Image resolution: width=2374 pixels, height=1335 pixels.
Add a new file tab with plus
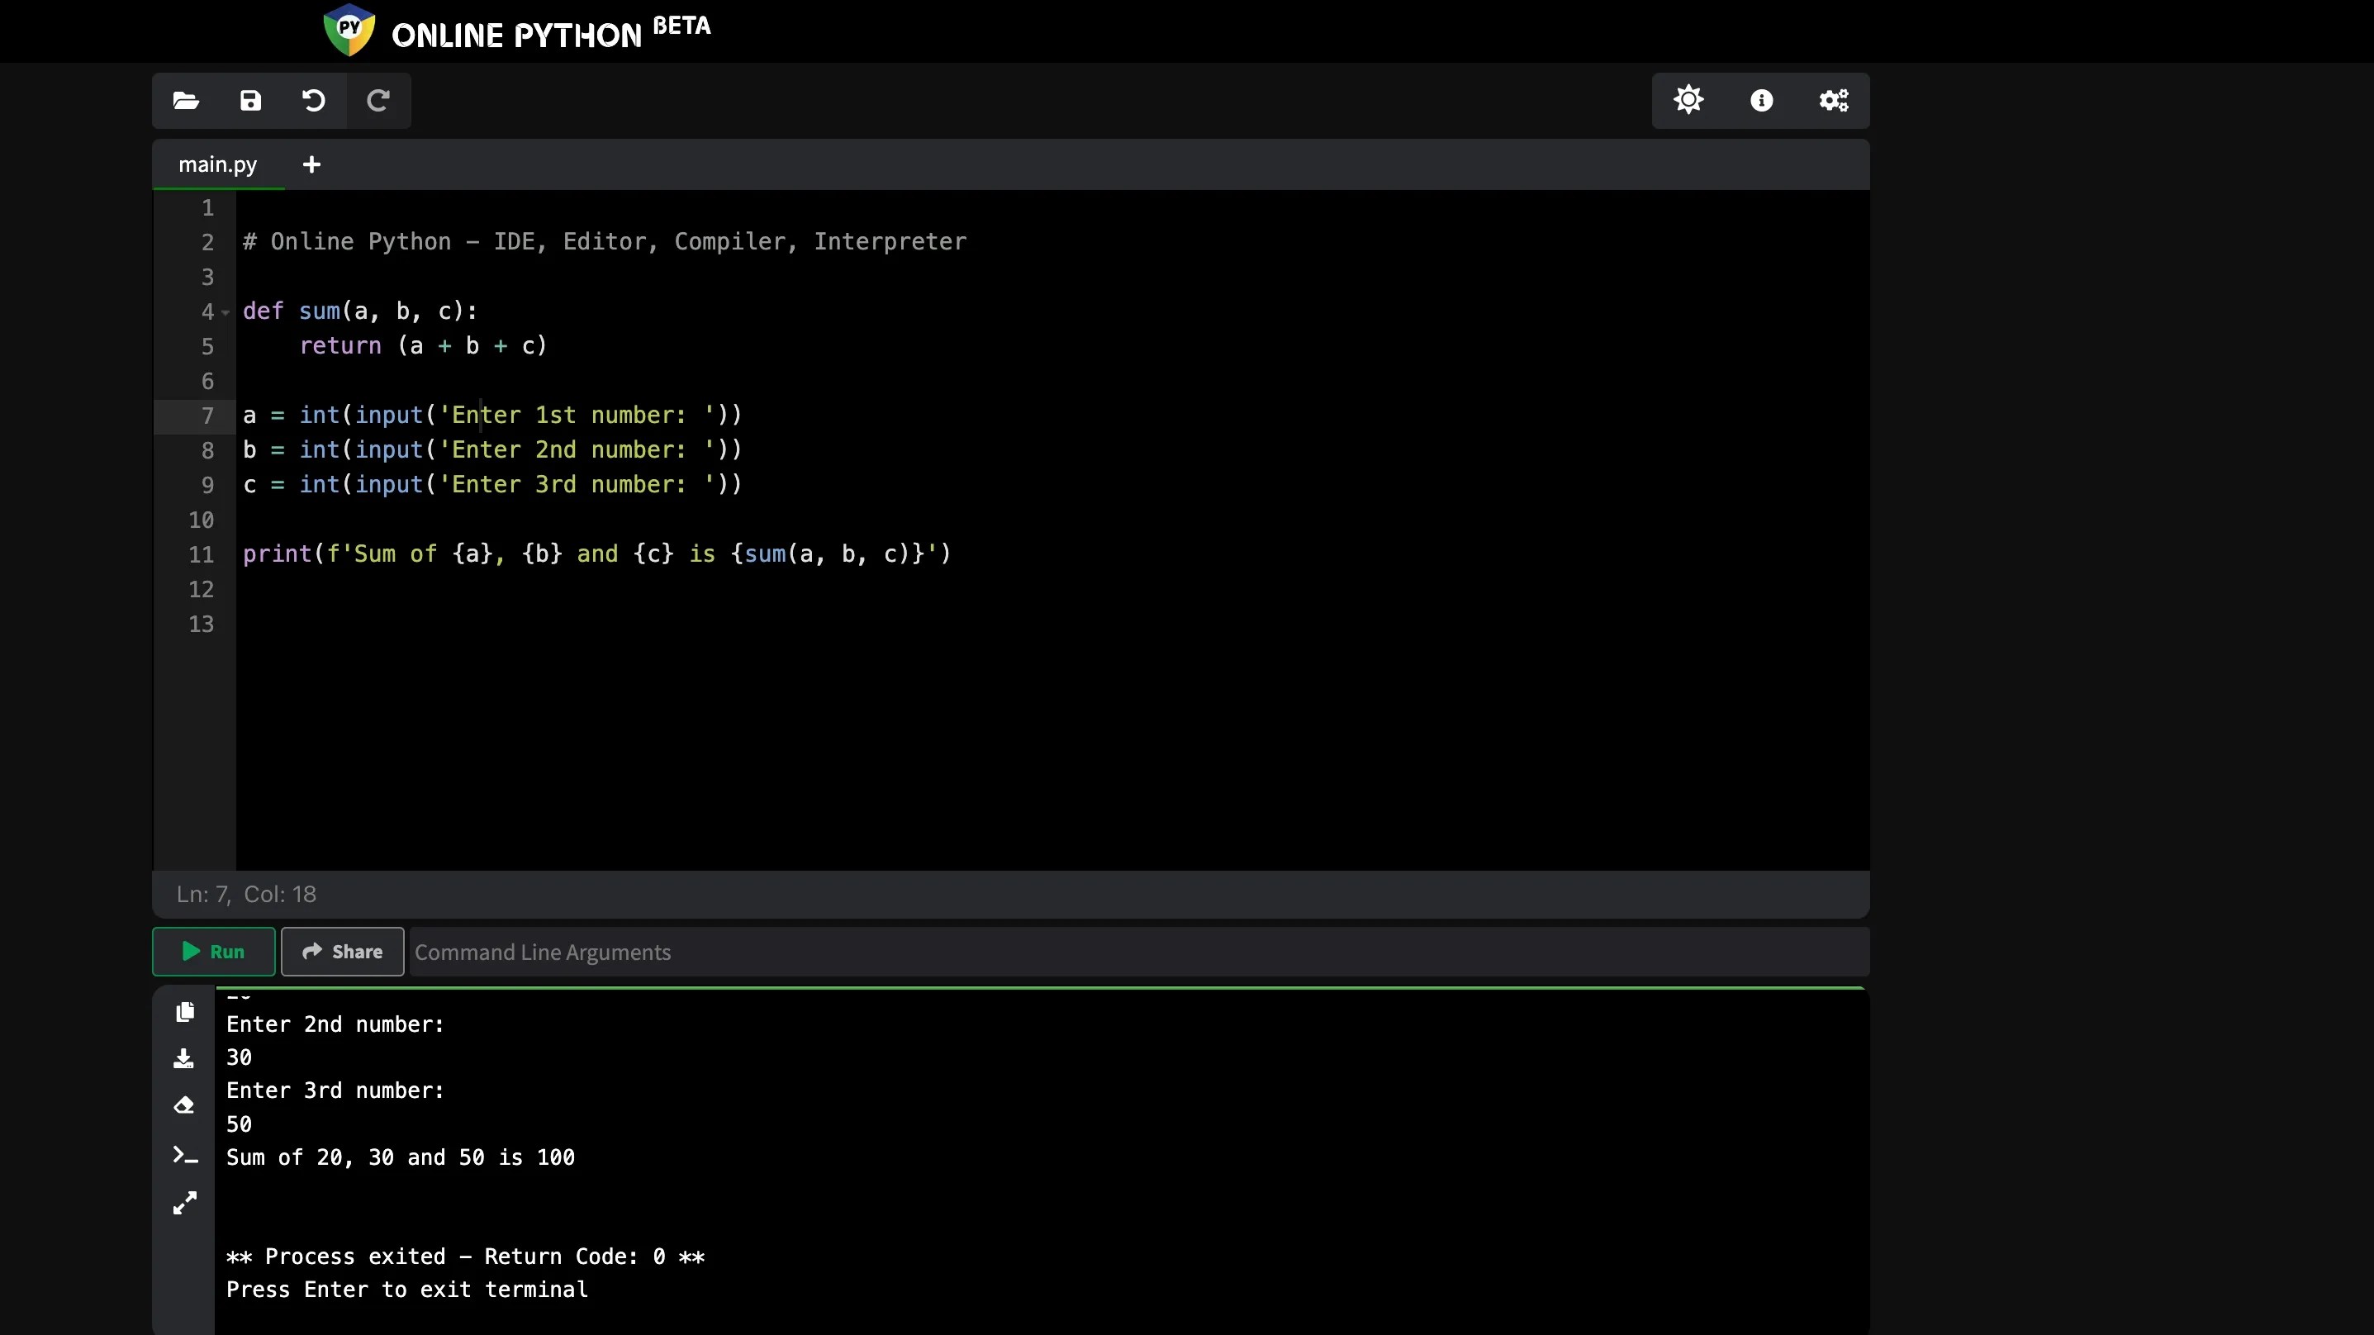pos(311,165)
